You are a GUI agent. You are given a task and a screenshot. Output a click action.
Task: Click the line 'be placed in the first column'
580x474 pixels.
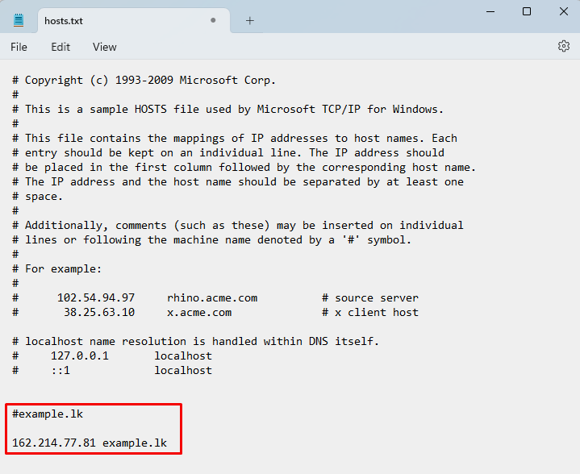tap(244, 167)
